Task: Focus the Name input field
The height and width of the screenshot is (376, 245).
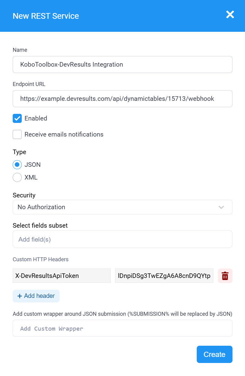Action: [x=122, y=64]
